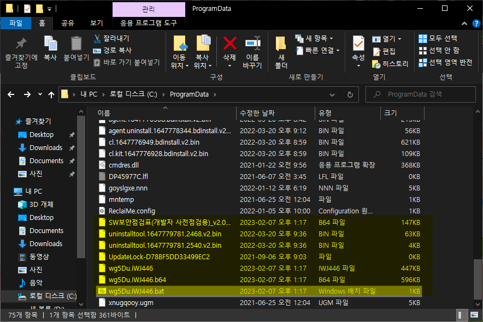Open the help question mark icon
The height and width of the screenshot is (322, 483).
click(x=476, y=23)
